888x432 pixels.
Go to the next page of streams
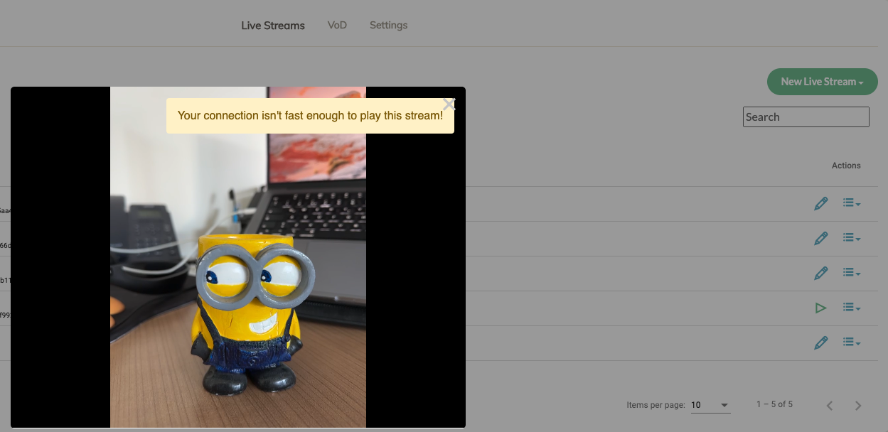pos(857,405)
